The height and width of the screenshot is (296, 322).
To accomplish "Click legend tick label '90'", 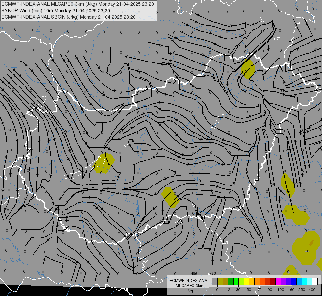I will pos(270,290).
